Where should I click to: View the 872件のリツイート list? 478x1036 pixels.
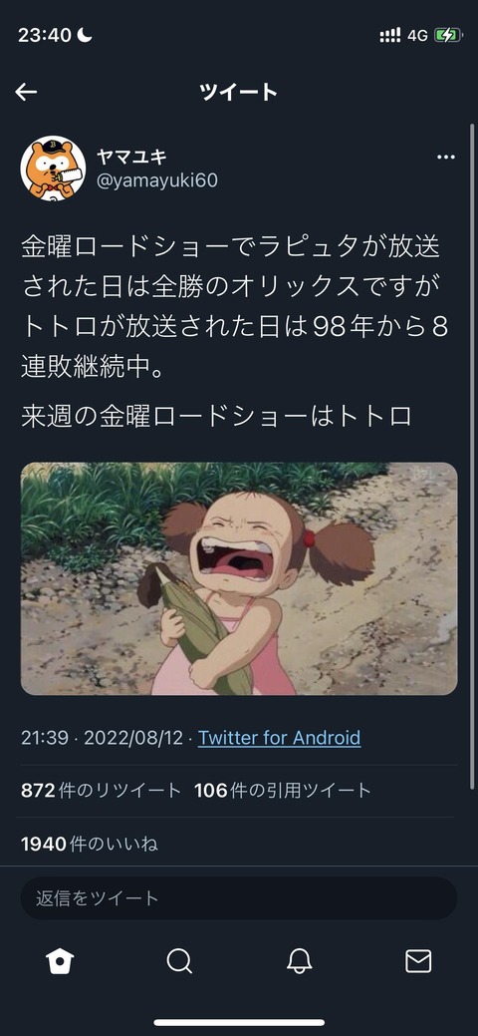tap(101, 791)
